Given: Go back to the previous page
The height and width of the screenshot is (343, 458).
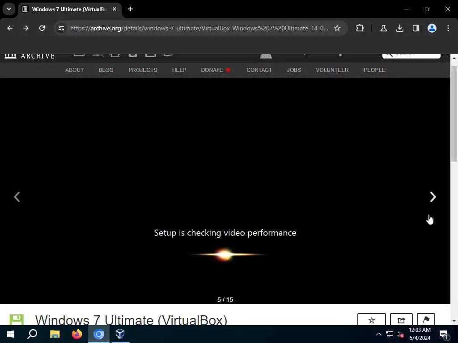Looking at the screenshot, I should (x=10, y=28).
